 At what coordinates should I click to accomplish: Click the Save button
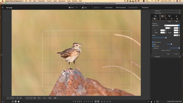pyautogui.click(x=84, y=8)
